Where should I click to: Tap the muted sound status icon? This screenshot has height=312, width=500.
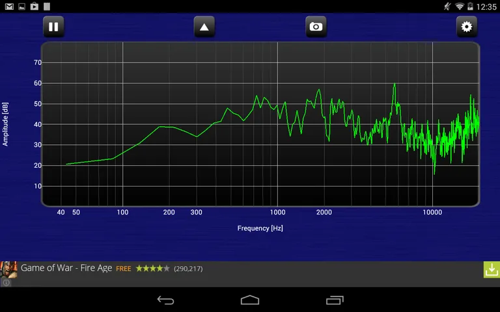tap(448, 6)
